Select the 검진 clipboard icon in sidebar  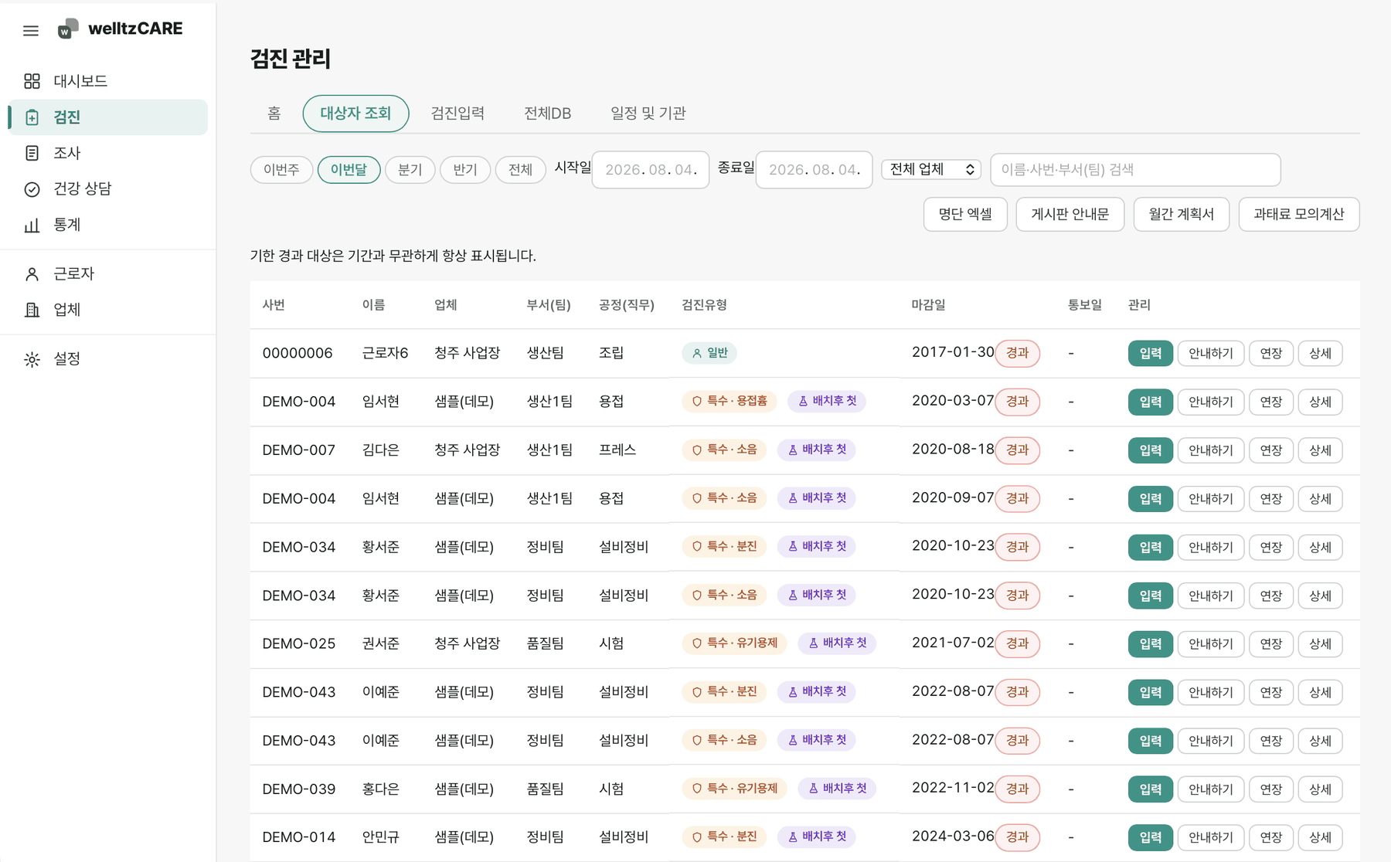32,117
